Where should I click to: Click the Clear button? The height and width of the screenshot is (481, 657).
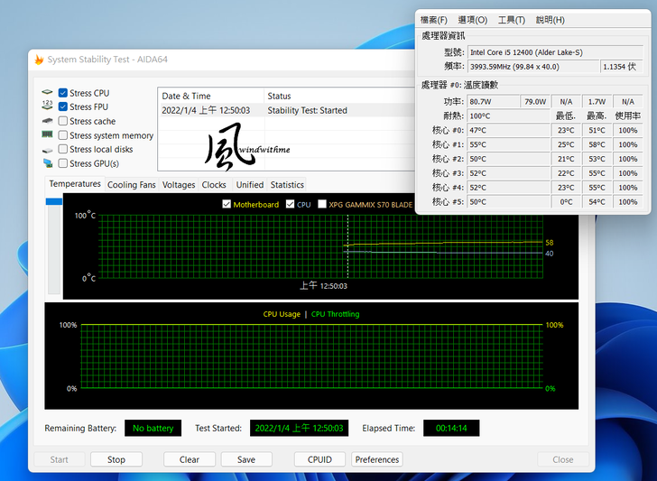tap(189, 459)
